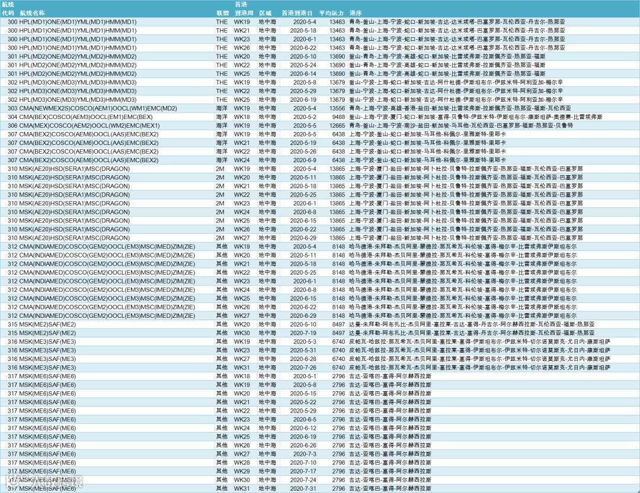Screen dimensions: 640x493
Task: Select the arrival date 2020-6-26
Action: point(303,445)
